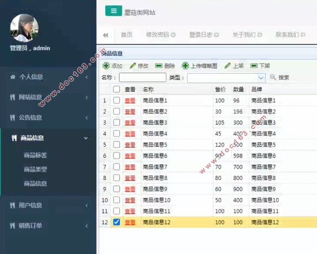Switch to the 登录日志 tab

tap(201, 35)
